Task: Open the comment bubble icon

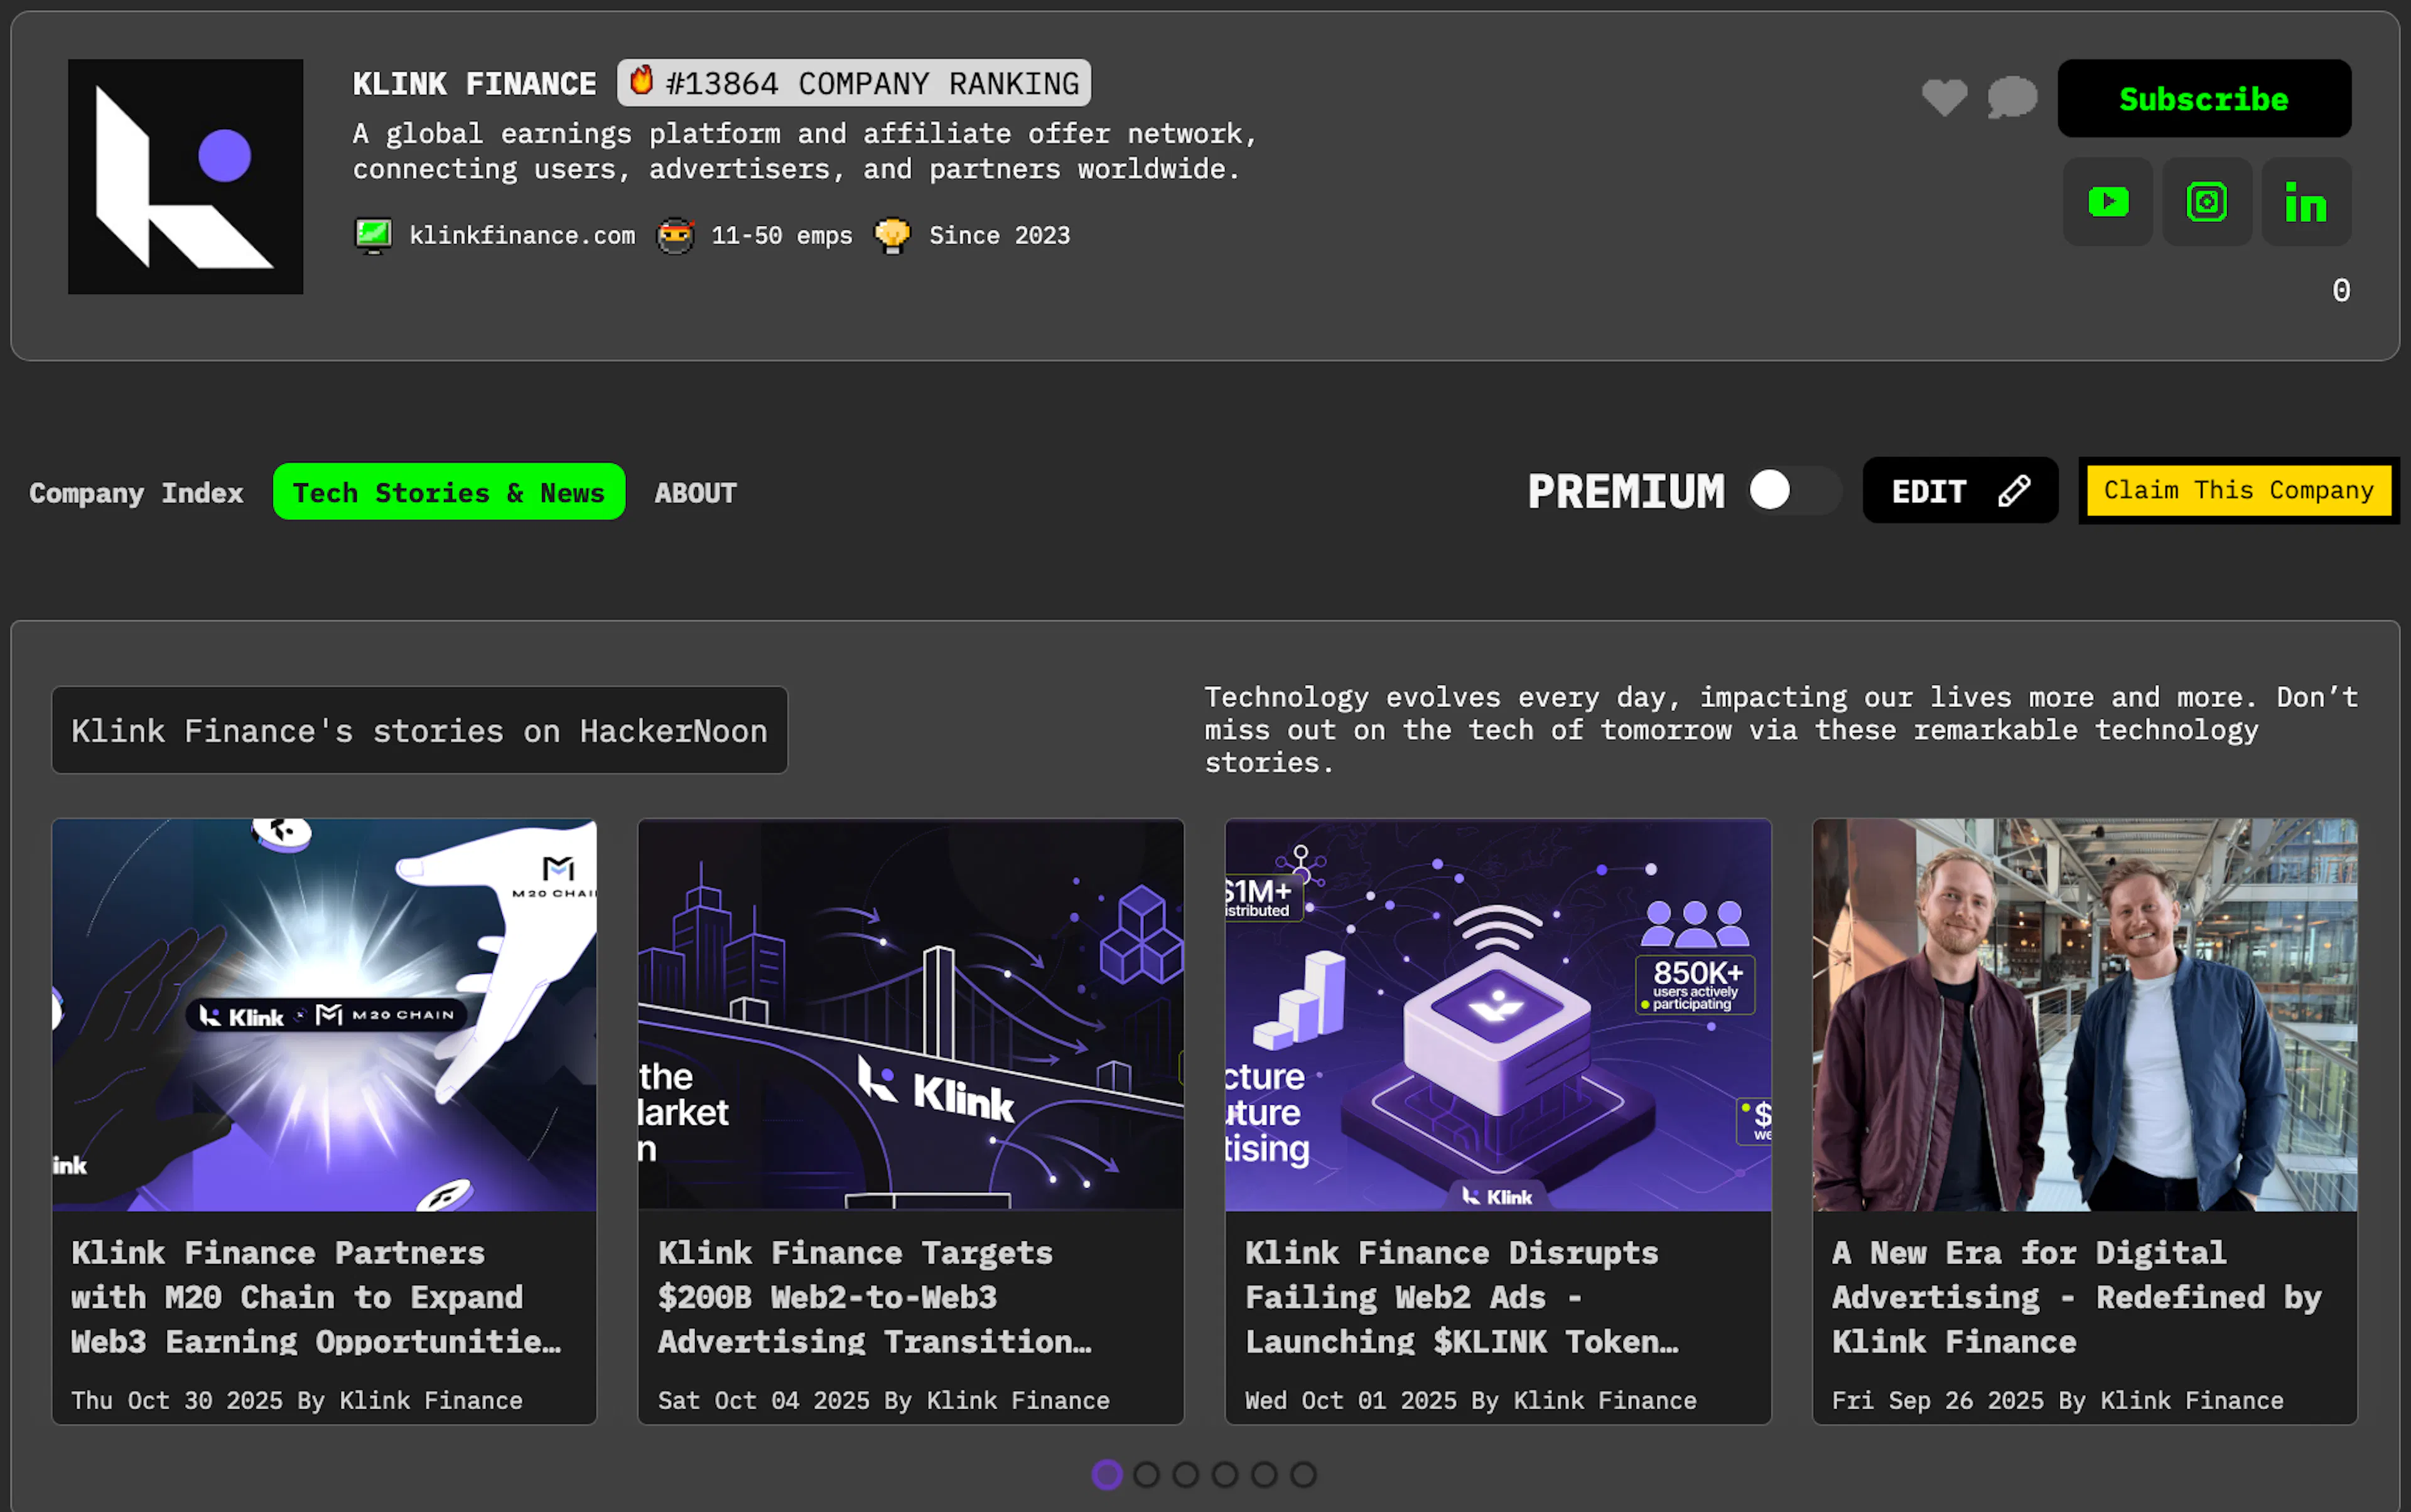Action: (2012, 98)
